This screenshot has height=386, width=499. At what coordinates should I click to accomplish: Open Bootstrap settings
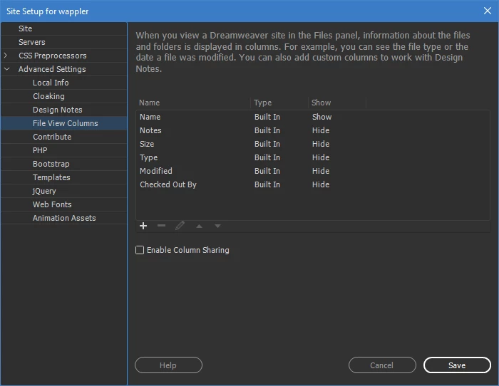[x=63, y=164]
